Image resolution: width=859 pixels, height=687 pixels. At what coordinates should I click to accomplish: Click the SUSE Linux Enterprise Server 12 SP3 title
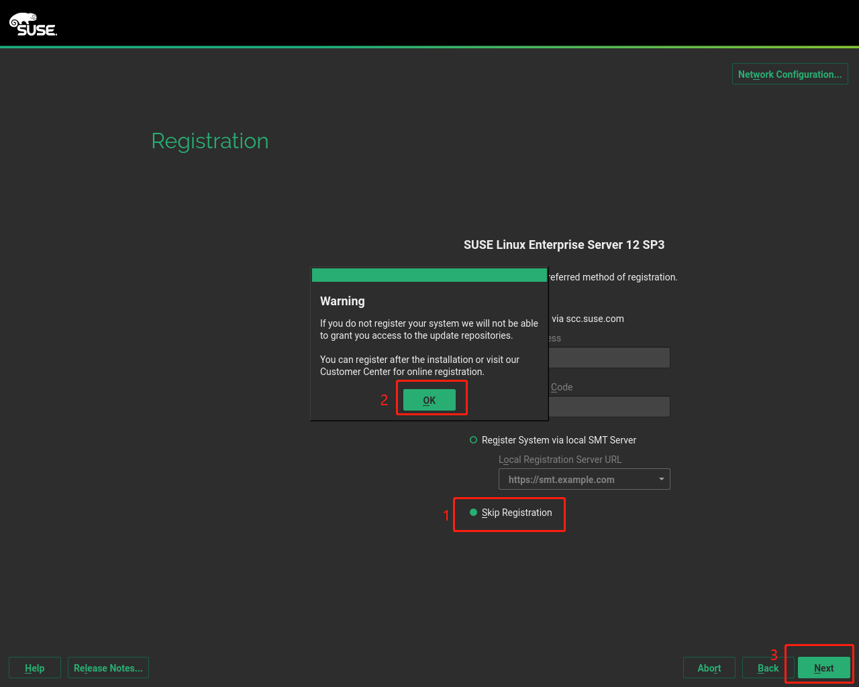[564, 245]
